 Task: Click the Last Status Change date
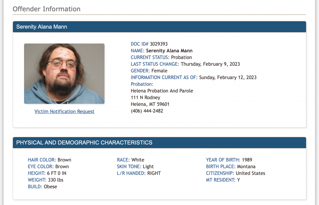tap(210, 64)
